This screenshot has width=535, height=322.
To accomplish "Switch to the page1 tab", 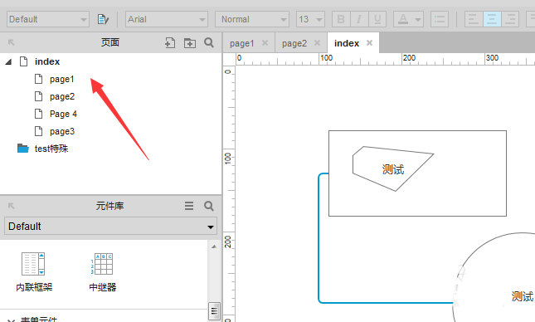I will [x=242, y=43].
